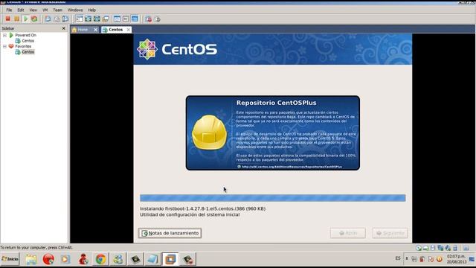Close the Sidebar panel
Screen dimensions: 476x268
pos(63,28)
